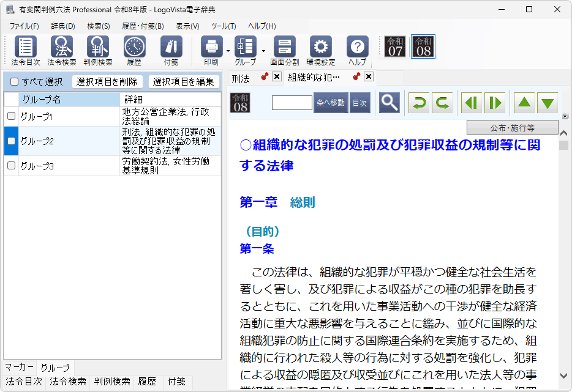
Task: Switch to the 刑法 document tab
Action: (241, 78)
